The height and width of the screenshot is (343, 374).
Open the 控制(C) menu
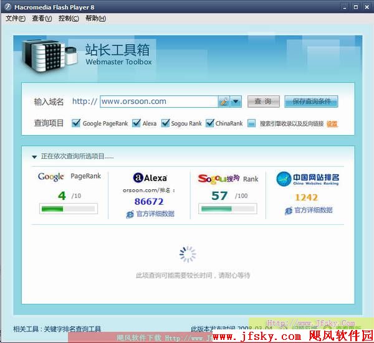(69, 18)
